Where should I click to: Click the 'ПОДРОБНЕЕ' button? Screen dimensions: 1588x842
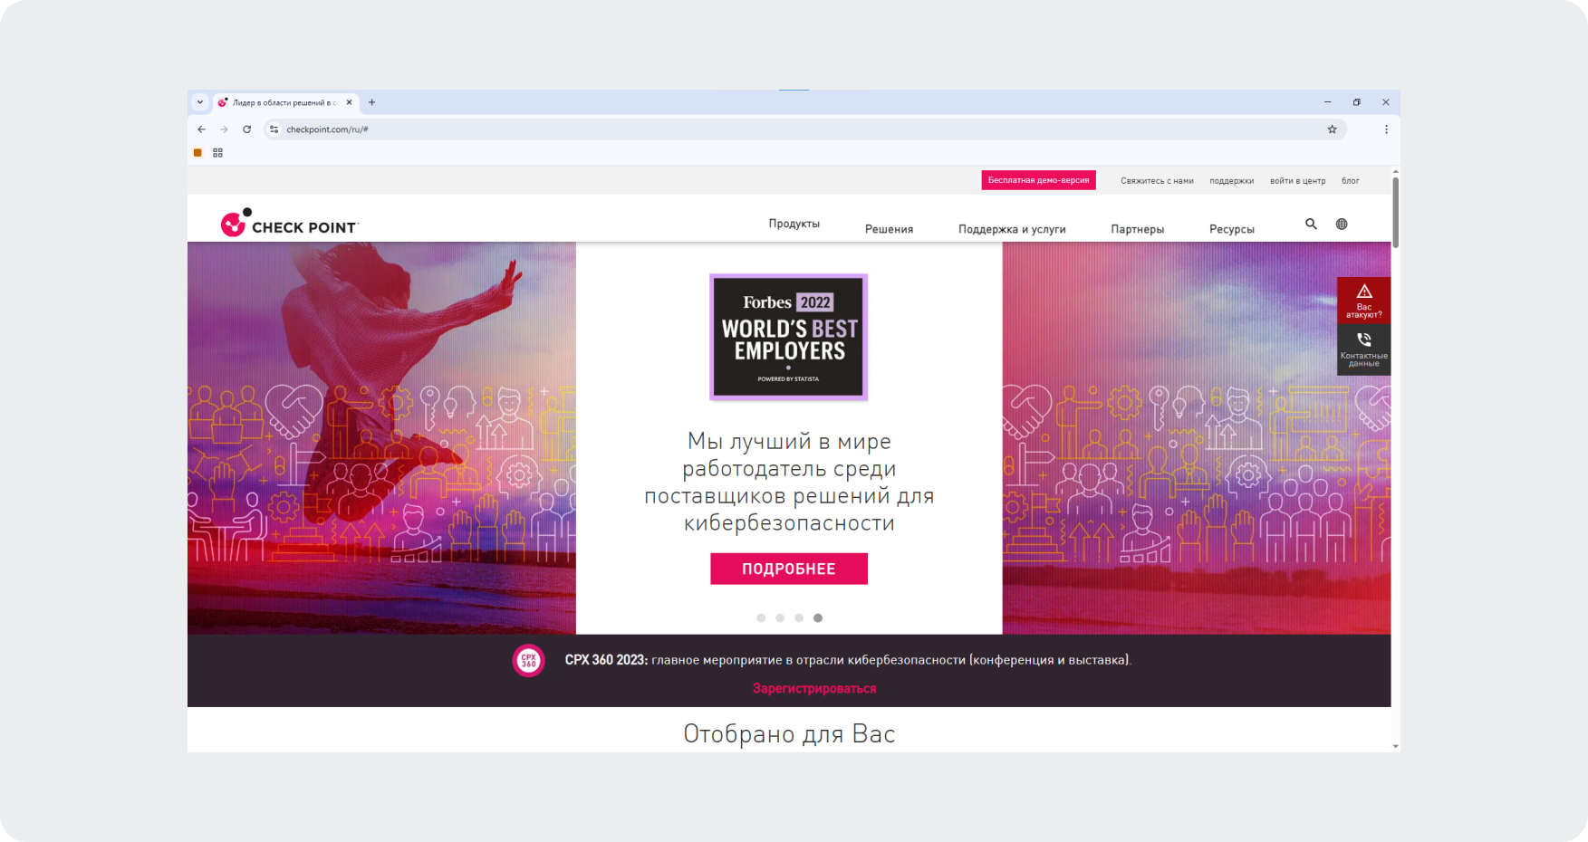[788, 569]
